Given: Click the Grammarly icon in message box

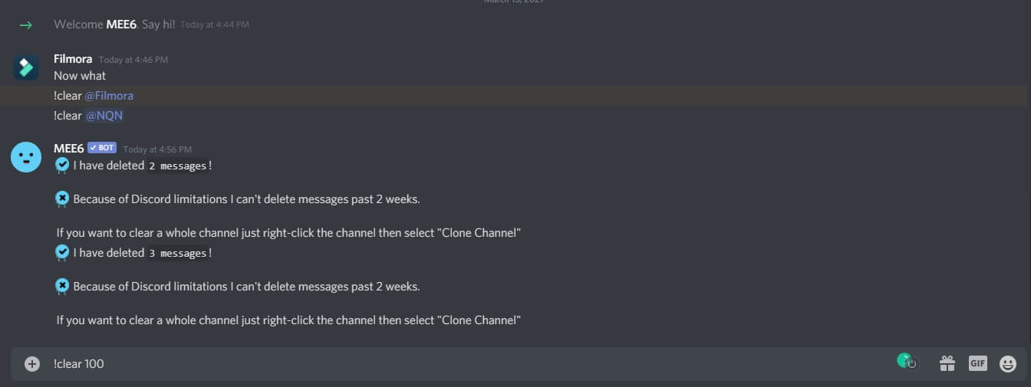Looking at the screenshot, I should 907,361.
